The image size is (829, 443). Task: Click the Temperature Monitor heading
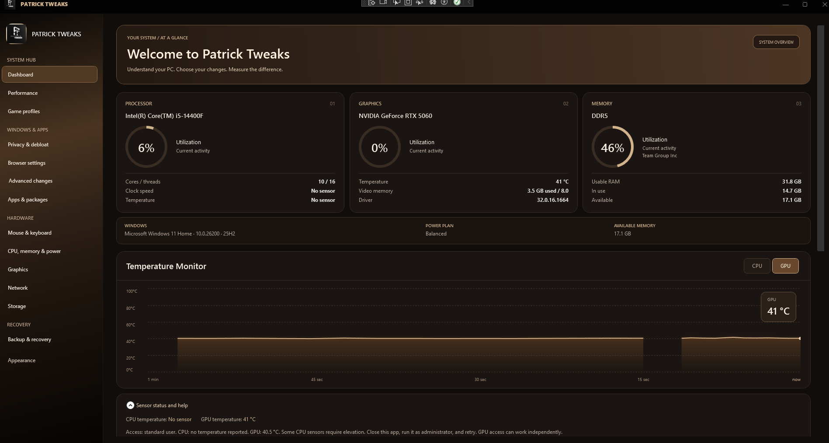pos(166,266)
